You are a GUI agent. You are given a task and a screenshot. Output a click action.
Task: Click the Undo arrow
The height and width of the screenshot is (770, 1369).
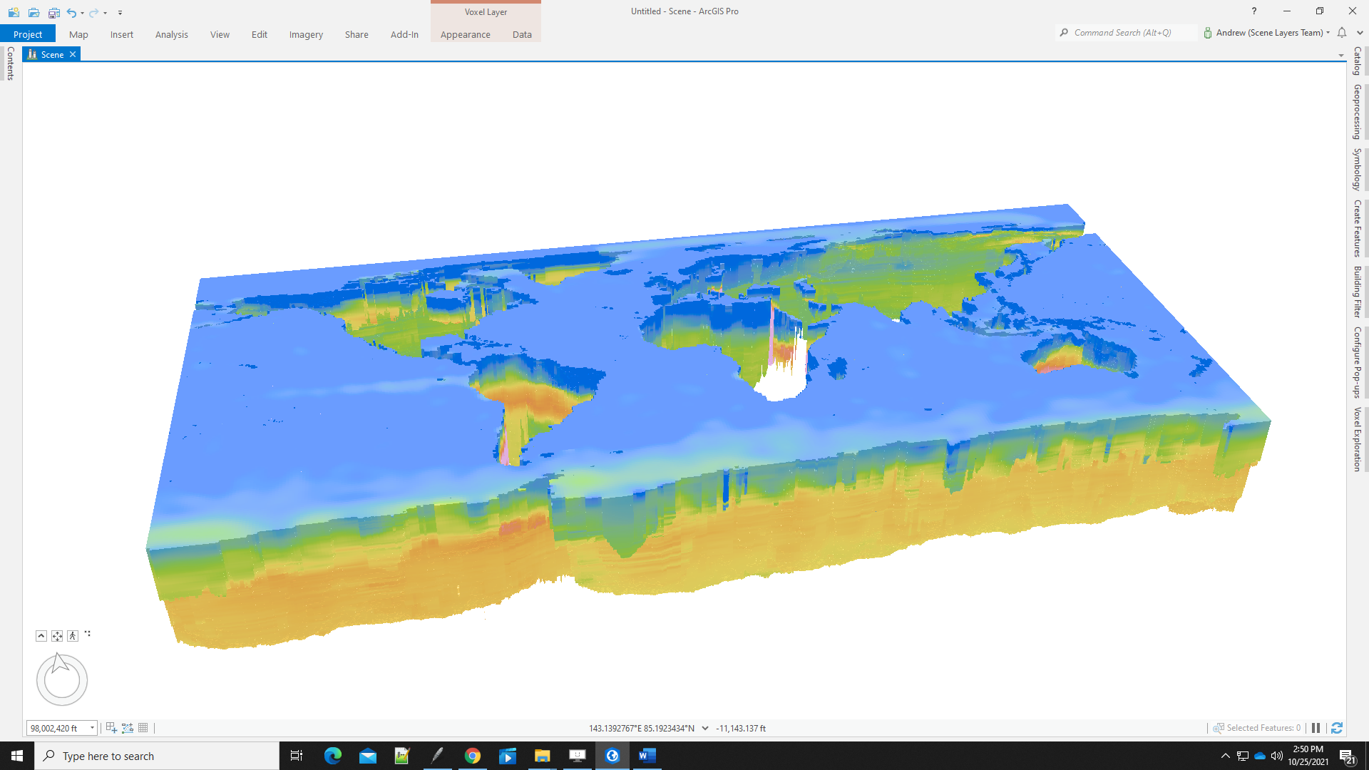[x=71, y=12]
